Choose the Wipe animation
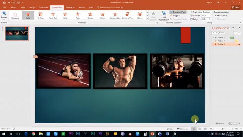The image size is (243, 137). point(77,15)
